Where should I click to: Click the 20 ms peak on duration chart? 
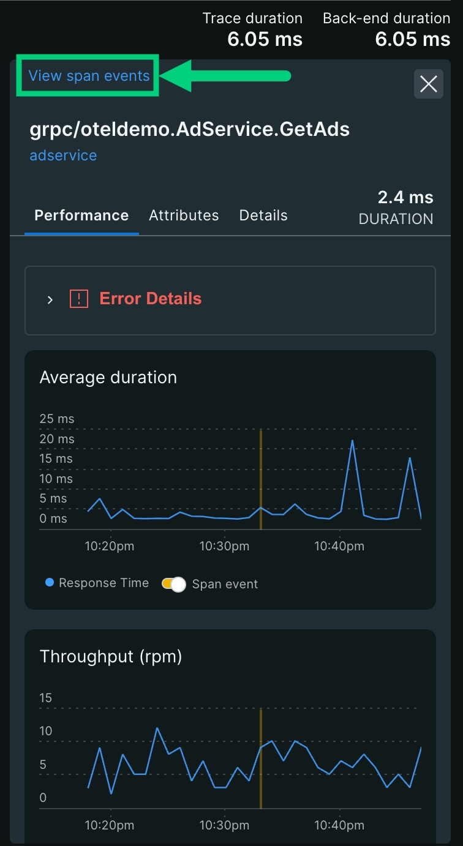point(352,441)
